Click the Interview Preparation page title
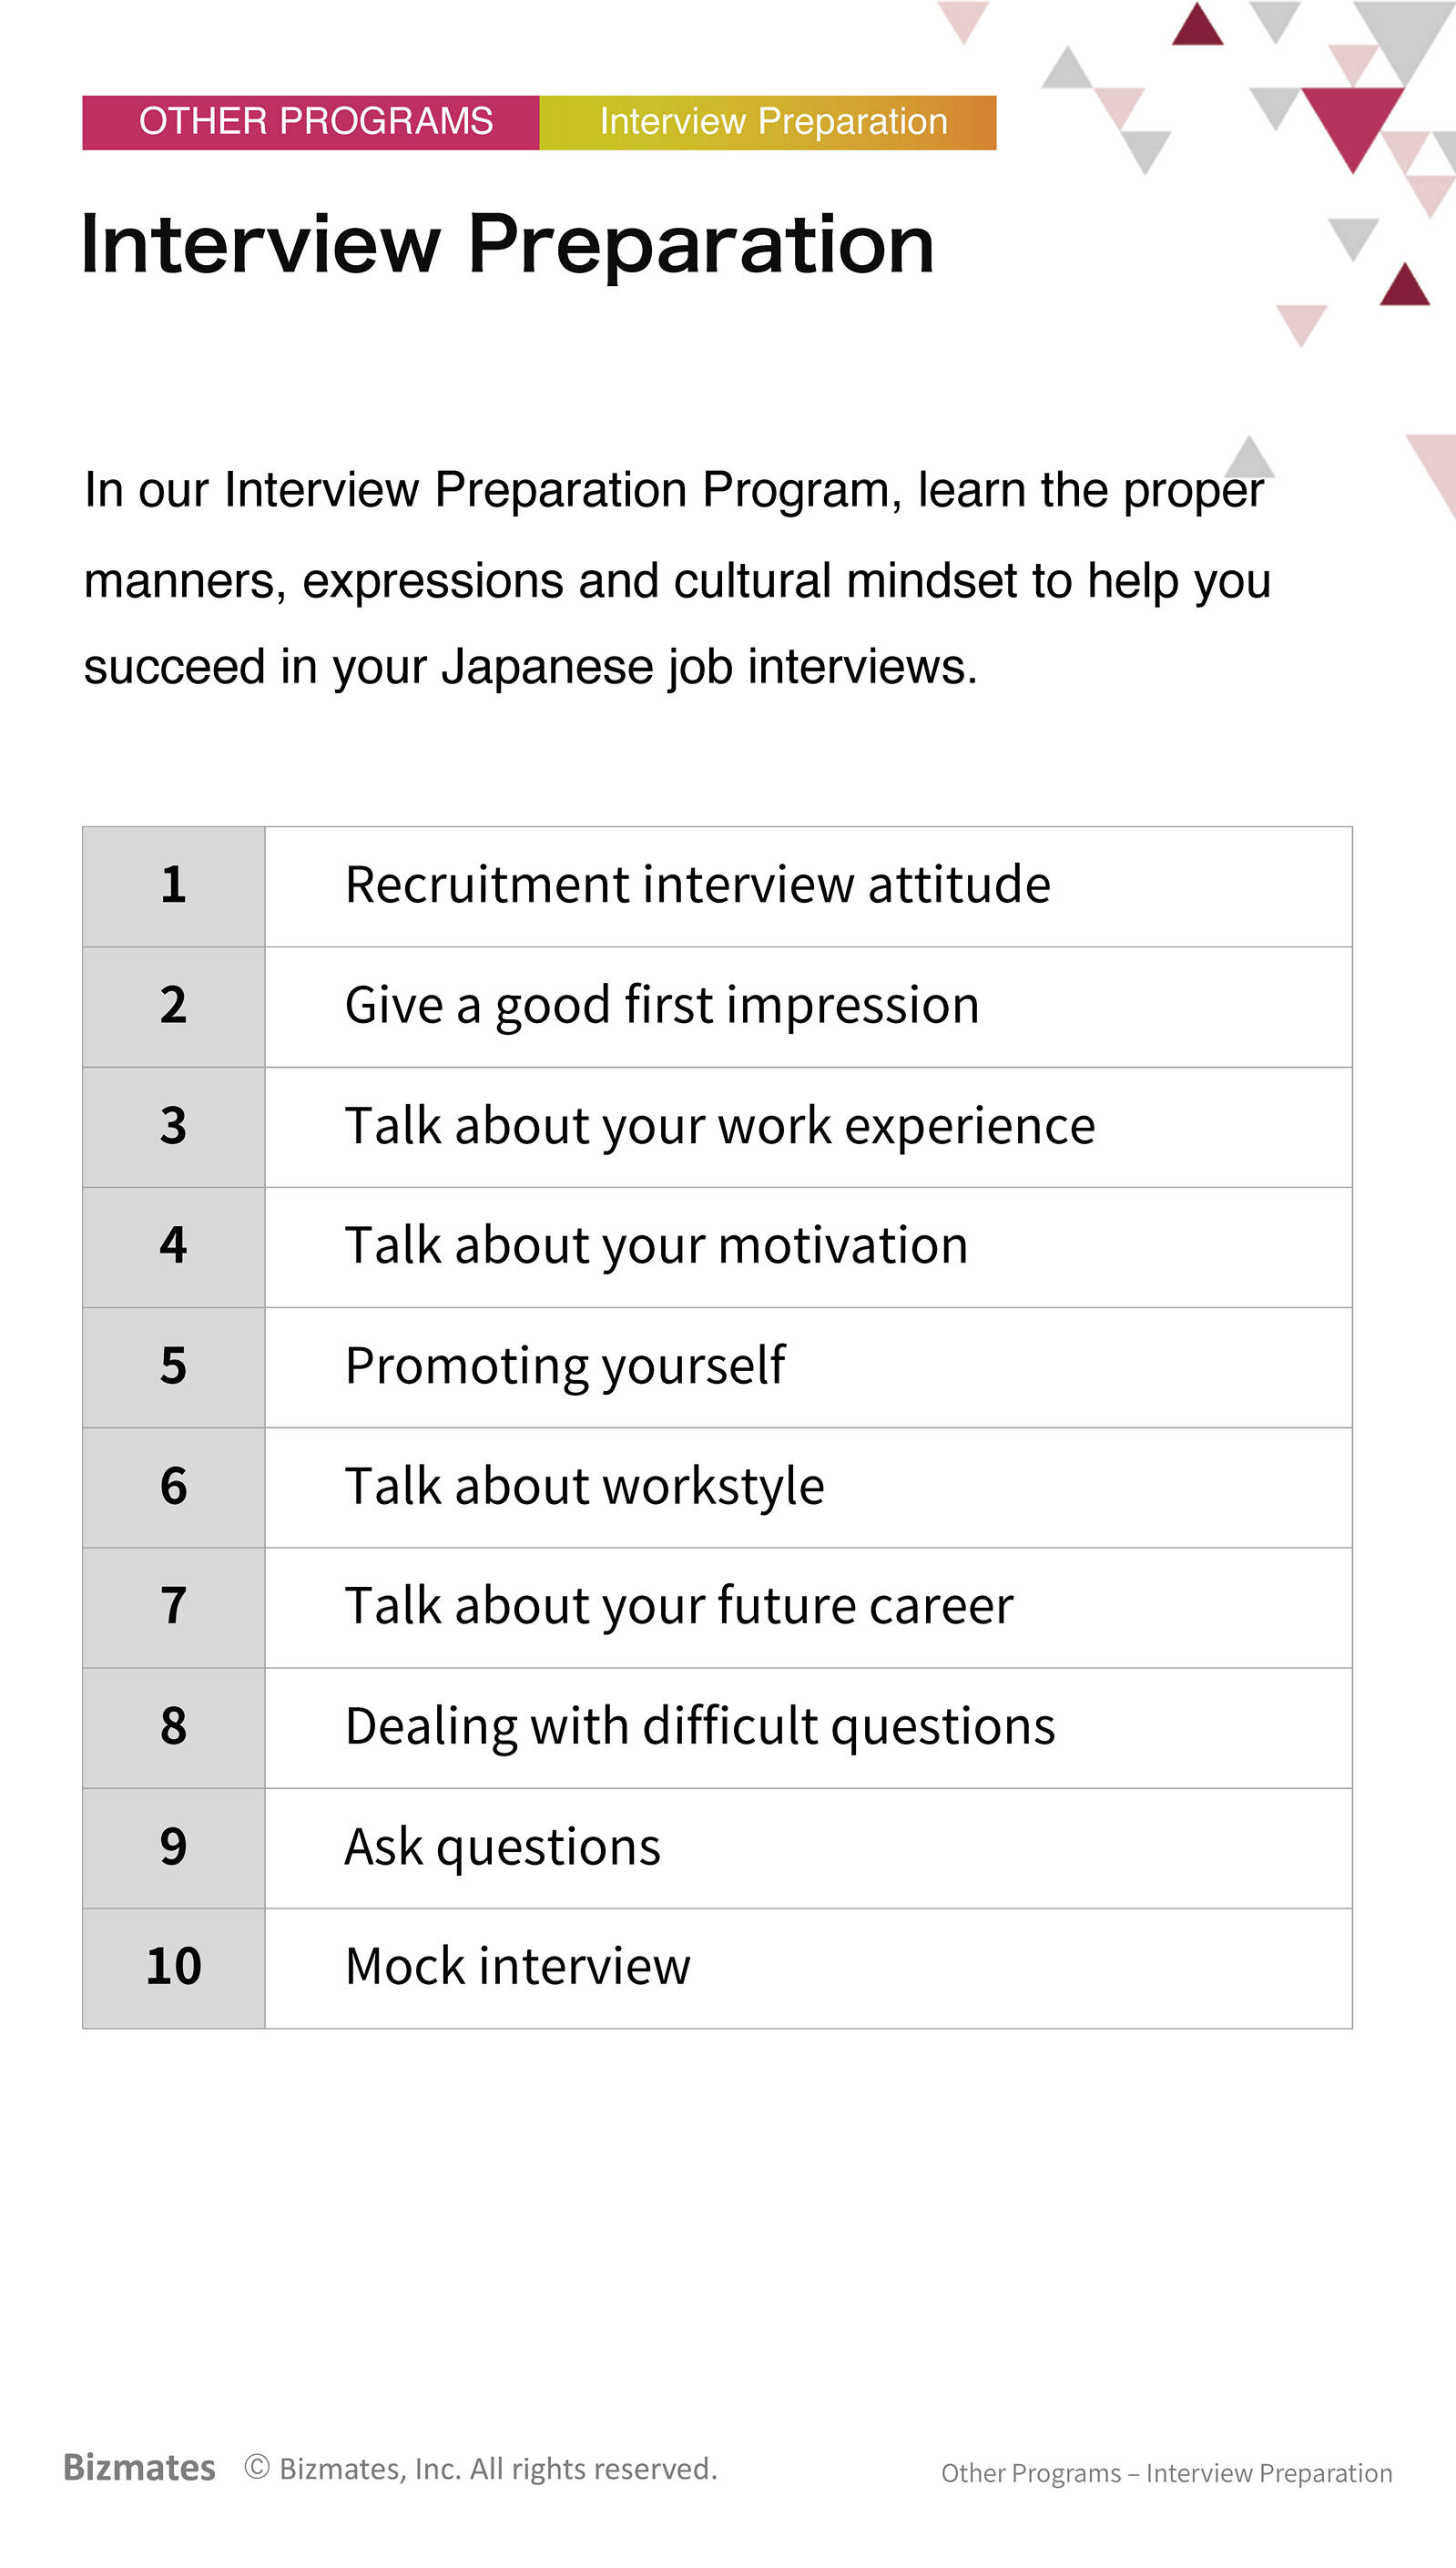Viewport: 1456px width, 2568px height. 507,244
